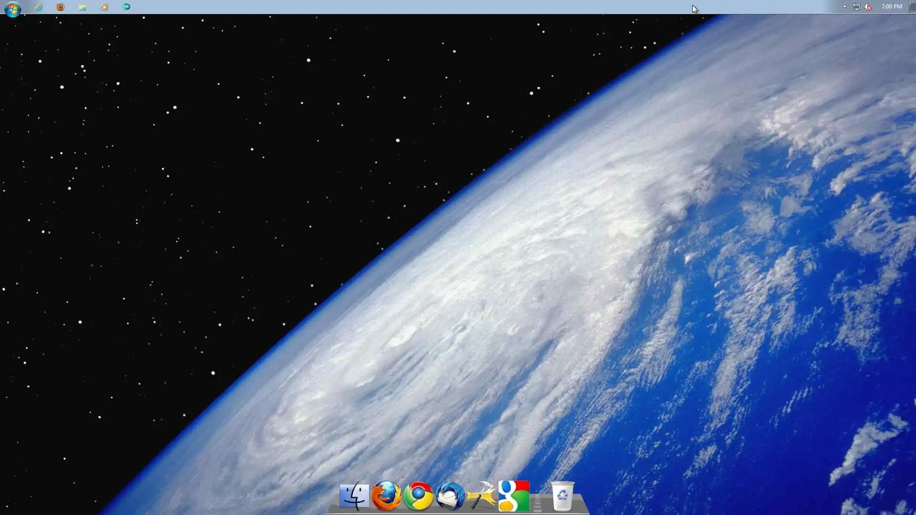Viewport: 916px width, 515px height.
Task: Click the dock separator lines
Action: pos(538,504)
